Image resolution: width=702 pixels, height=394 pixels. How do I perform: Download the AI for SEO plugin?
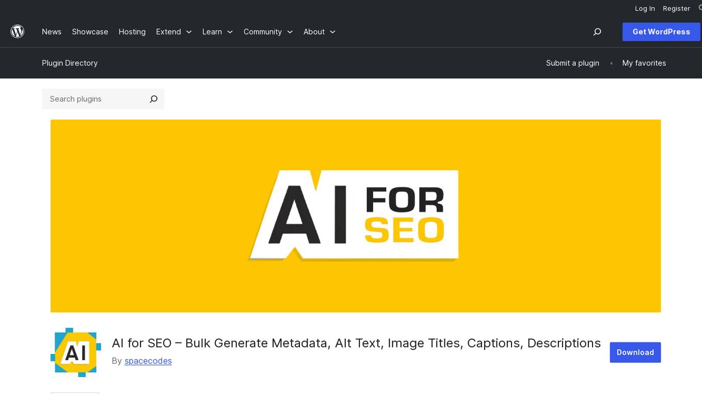[x=635, y=352]
